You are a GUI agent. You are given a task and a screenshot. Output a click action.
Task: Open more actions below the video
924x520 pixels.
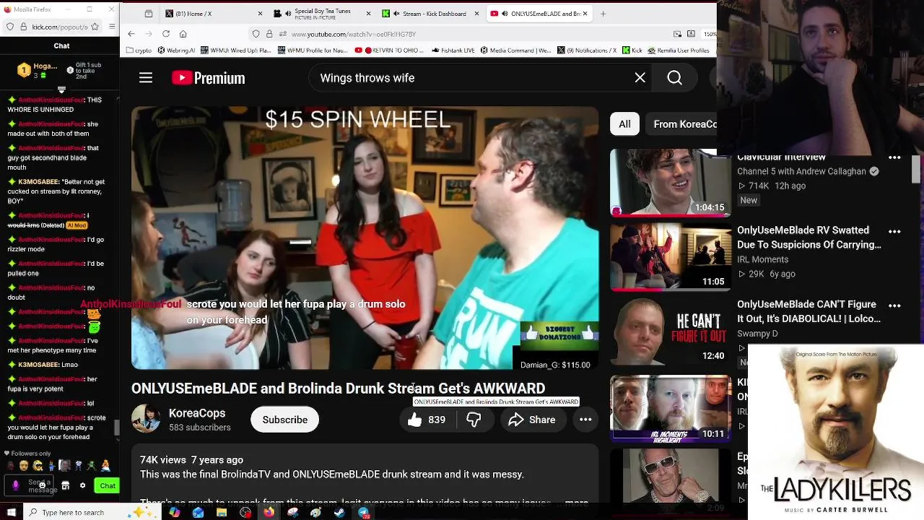(585, 420)
